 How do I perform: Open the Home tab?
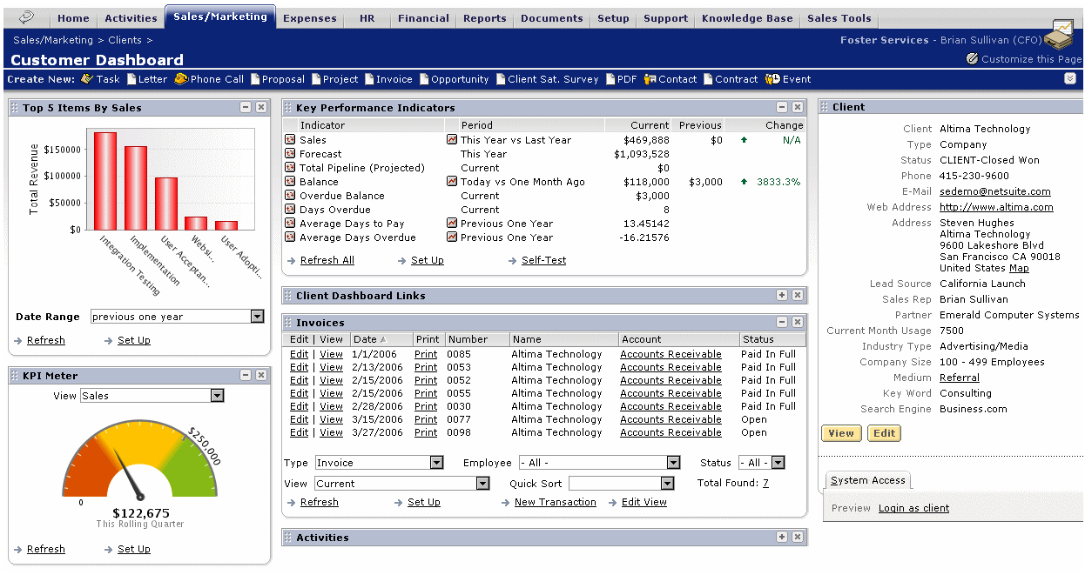(x=73, y=18)
